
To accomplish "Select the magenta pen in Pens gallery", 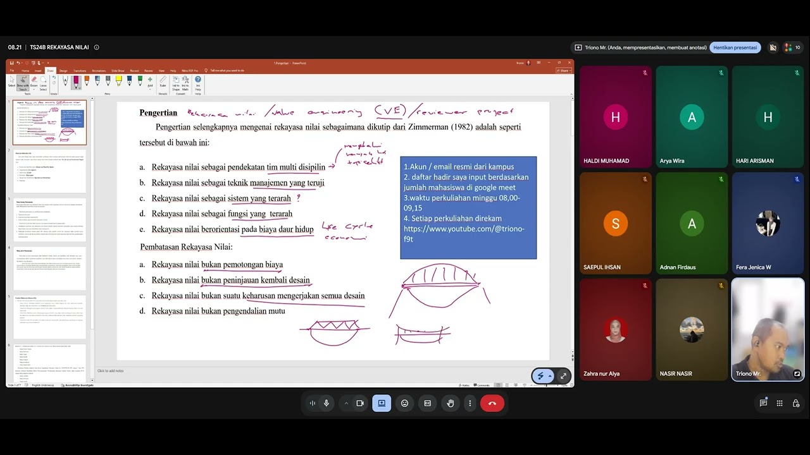I will (x=75, y=82).
